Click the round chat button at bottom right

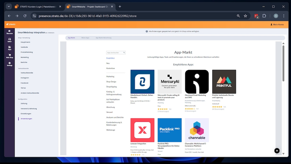click(277, 151)
